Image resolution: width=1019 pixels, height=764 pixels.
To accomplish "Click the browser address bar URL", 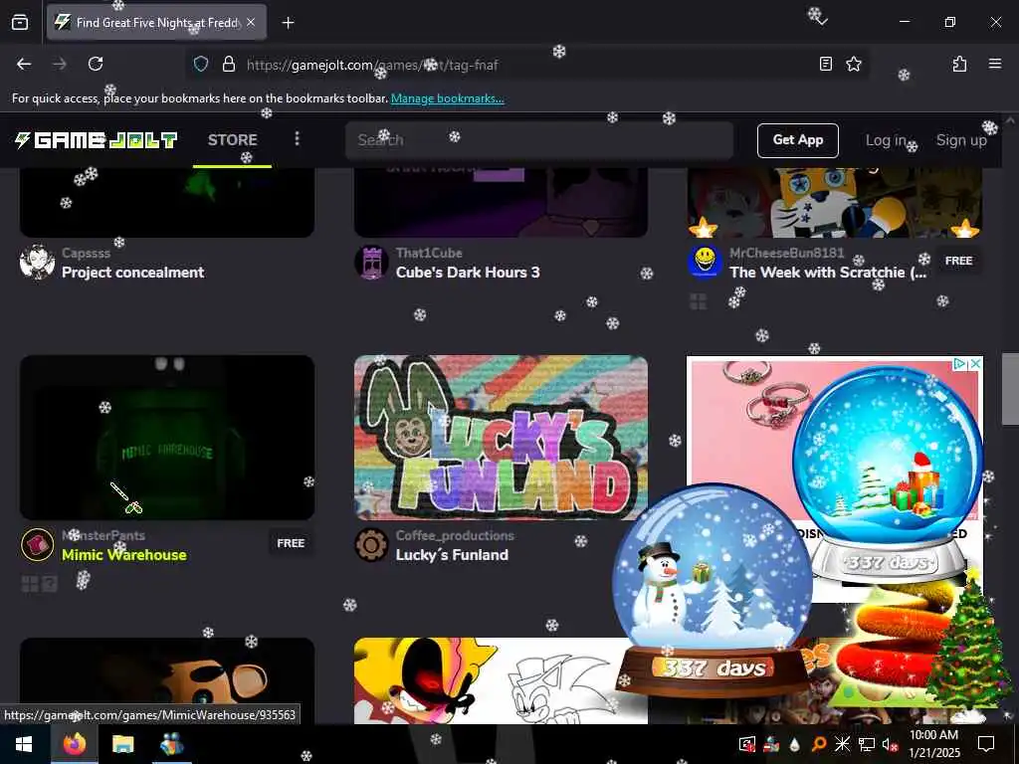I will pos(372,65).
